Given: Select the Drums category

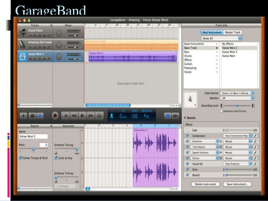Looking at the screenshot, I should tap(201, 56).
